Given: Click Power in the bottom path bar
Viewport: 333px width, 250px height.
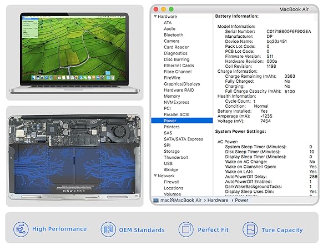Looking at the screenshot, I should coord(241,200).
